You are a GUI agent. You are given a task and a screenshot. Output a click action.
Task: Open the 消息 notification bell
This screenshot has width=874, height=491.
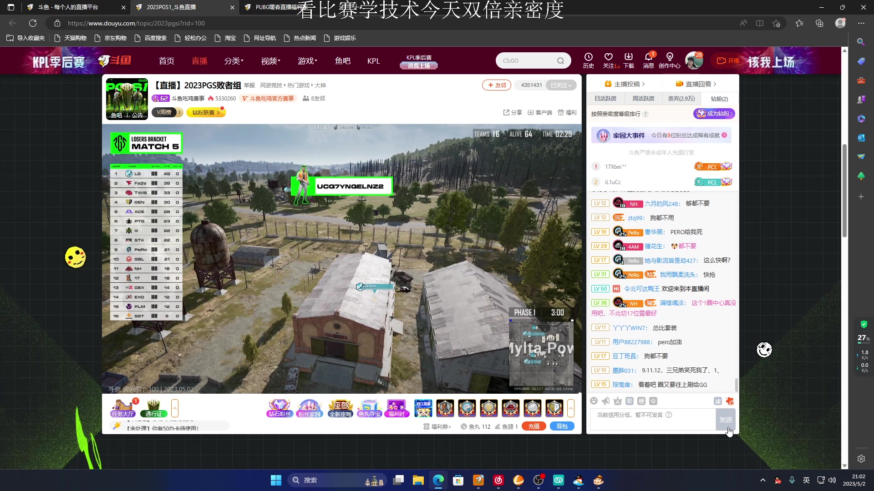click(649, 60)
